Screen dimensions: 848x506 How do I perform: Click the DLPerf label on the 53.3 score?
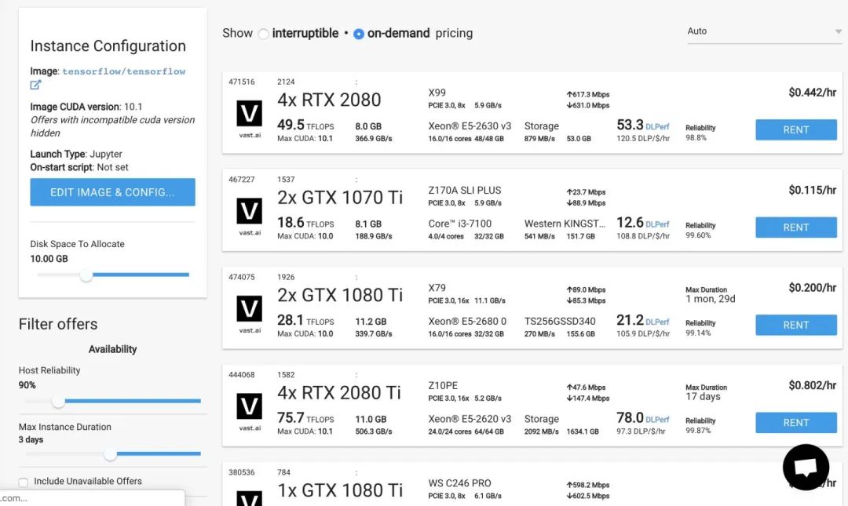click(x=657, y=127)
